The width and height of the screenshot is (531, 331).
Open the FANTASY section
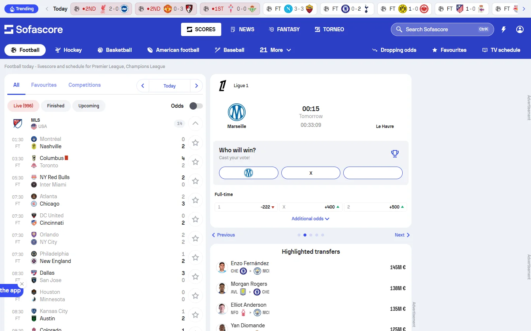point(284,29)
